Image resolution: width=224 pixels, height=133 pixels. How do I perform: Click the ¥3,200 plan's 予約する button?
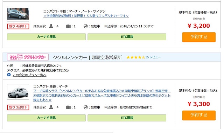pos(199,37)
